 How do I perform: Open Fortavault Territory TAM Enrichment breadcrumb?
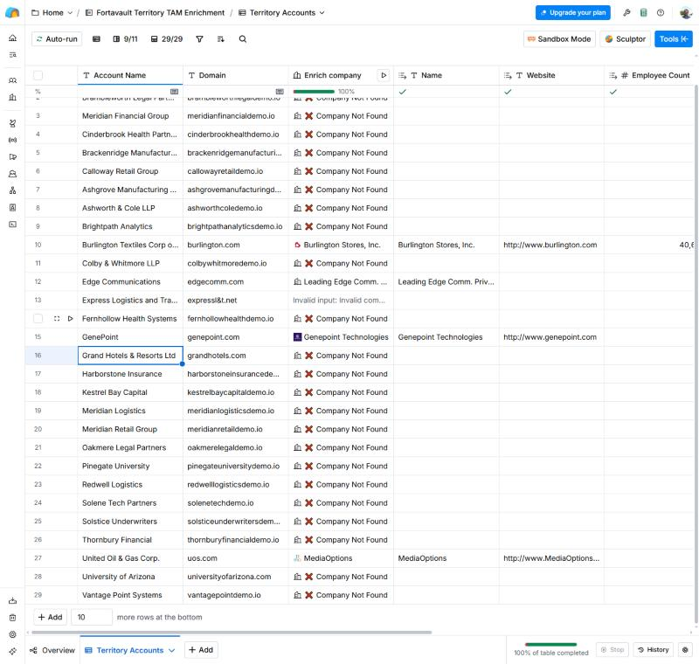156,13
